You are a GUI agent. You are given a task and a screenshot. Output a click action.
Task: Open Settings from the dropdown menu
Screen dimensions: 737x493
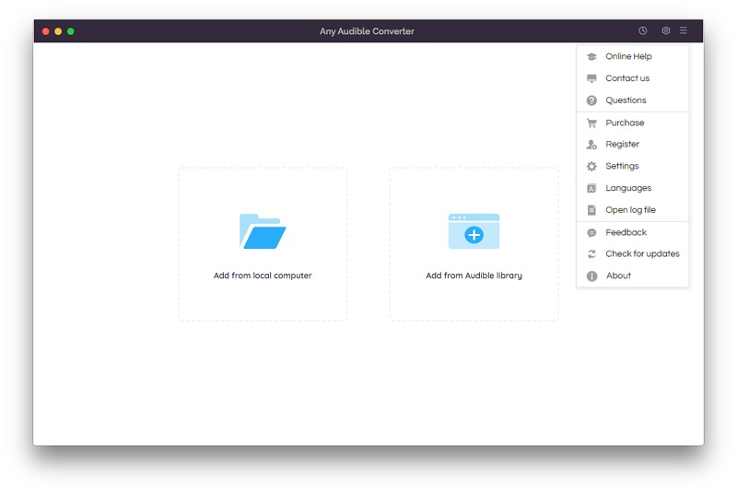pos(633,167)
